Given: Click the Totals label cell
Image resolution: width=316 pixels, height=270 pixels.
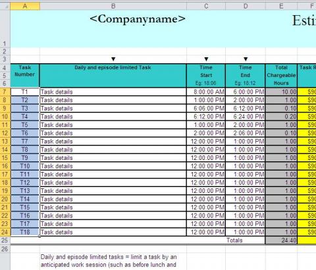Looking at the screenshot, I should (x=246, y=240).
